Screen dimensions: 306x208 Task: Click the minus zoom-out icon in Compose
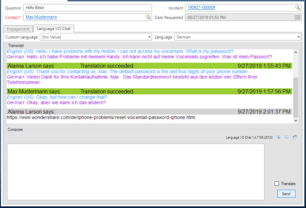(x=286, y=138)
